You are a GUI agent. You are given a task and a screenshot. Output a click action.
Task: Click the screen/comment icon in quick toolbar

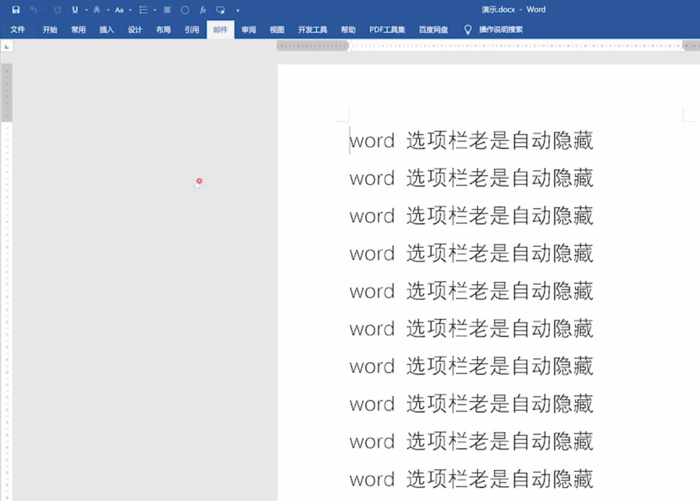(221, 10)
